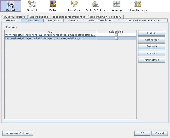This screenshot has width=170, height=138.
Task: Open the Keymap options category
Action: tap(117, 6)
